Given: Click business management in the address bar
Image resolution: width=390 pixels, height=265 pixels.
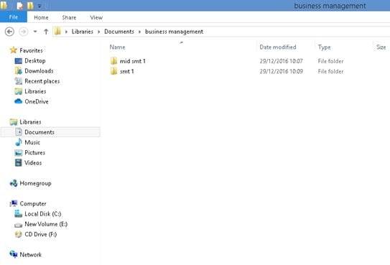Looking at the screenshot, I should (x=174, y=32).
